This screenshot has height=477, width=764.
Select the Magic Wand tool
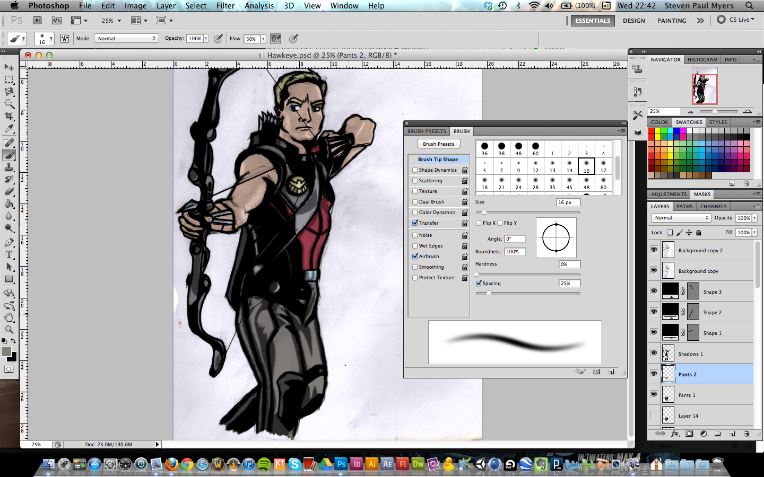point(9,104)
